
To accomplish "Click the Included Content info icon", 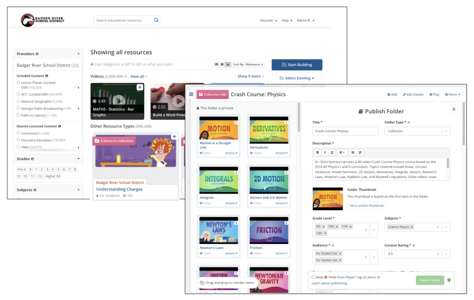I will (x=47, y=76).
